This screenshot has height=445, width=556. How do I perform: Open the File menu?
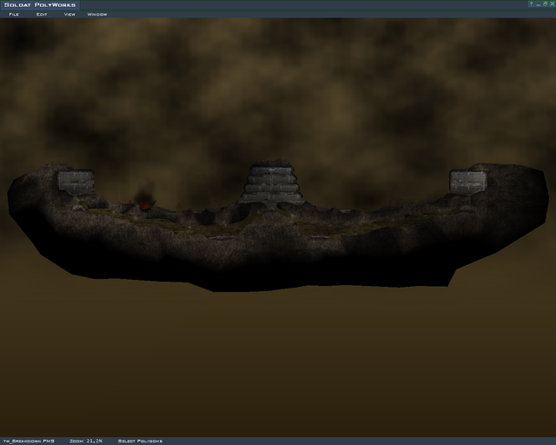(14, 15)
